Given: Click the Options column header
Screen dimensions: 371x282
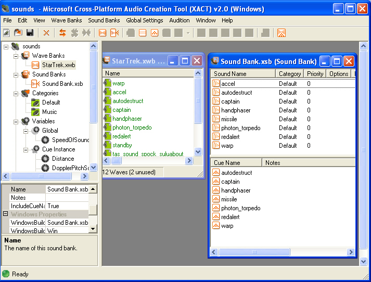Looking at the screenshot, I should 339,74.
